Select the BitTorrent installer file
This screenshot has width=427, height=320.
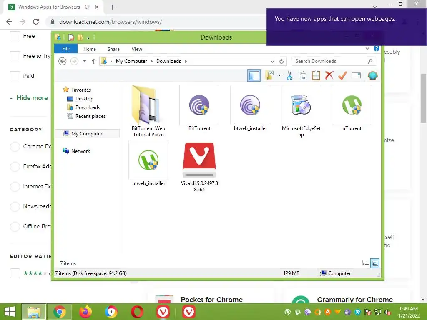point(199,109)
